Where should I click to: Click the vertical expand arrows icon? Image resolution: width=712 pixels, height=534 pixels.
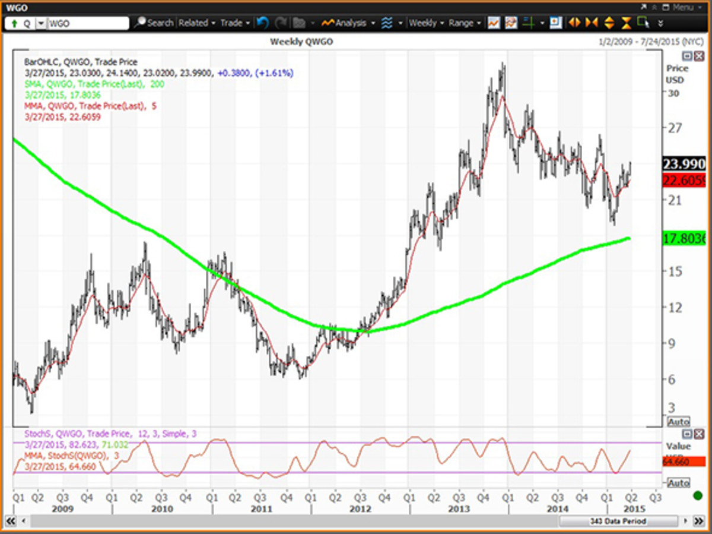coord(609,23)
